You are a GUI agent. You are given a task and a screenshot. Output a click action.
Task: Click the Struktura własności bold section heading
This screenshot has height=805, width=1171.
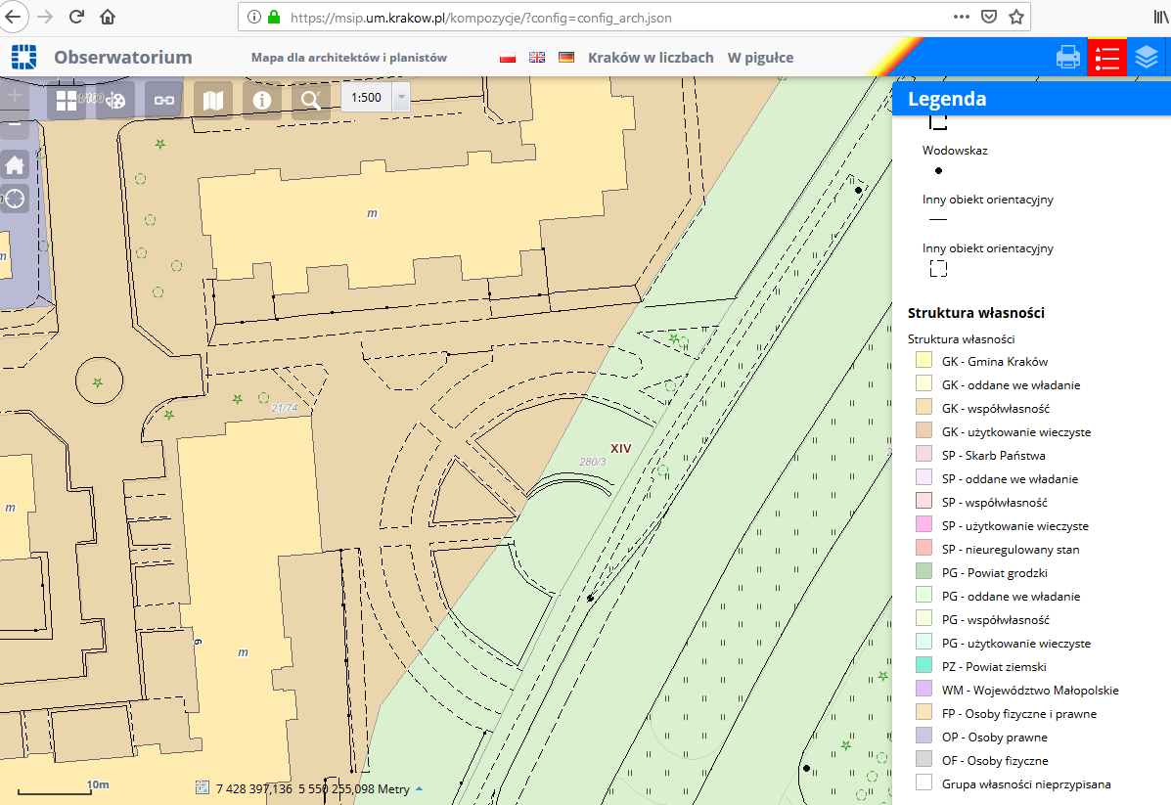click(976, 313)
